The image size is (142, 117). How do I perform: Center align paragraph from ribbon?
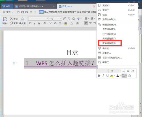point(90,23)
